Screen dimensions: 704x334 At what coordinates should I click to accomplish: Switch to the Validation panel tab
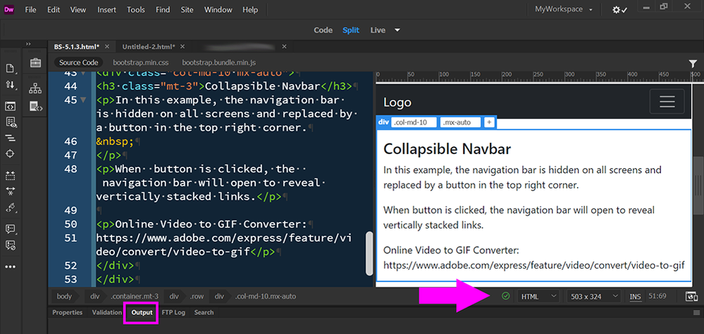tap(107, 312)
